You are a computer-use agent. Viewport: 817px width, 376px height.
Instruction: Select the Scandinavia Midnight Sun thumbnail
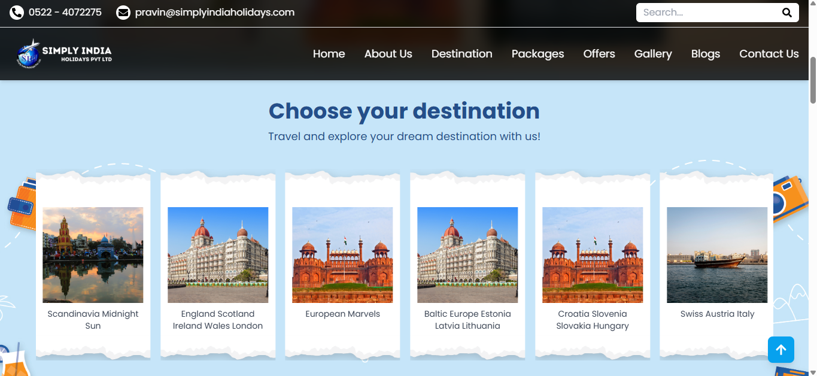click(x=93, y=255)
